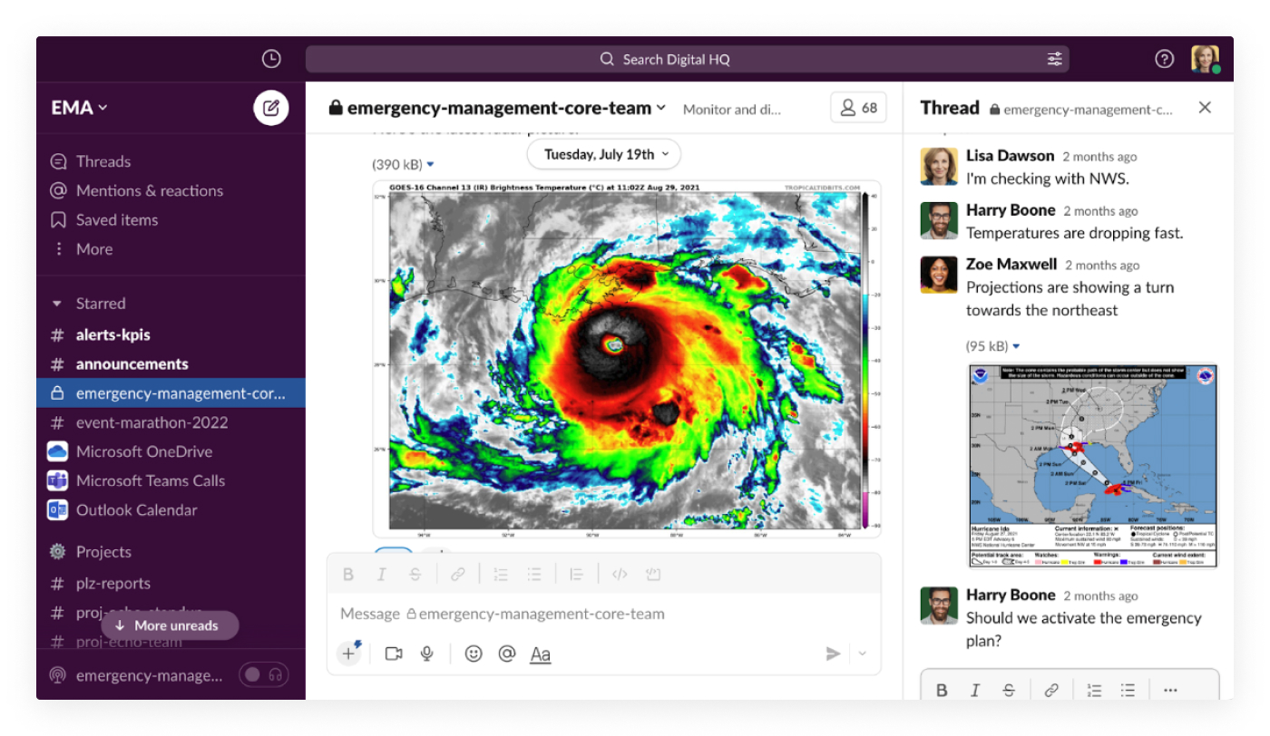Screen dimensions: 1270x736
Task: Click the help question mark icon
Action: click(x=1164, y=59)
